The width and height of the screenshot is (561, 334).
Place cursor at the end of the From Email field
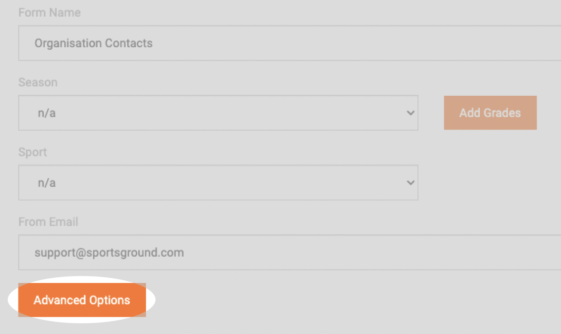click(x=515, y=252)
